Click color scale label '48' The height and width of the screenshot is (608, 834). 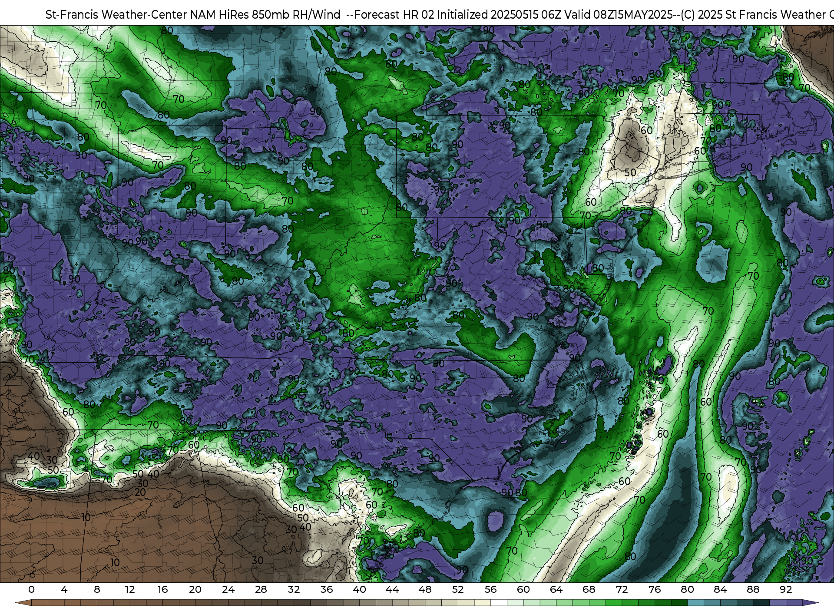(425, 589)
